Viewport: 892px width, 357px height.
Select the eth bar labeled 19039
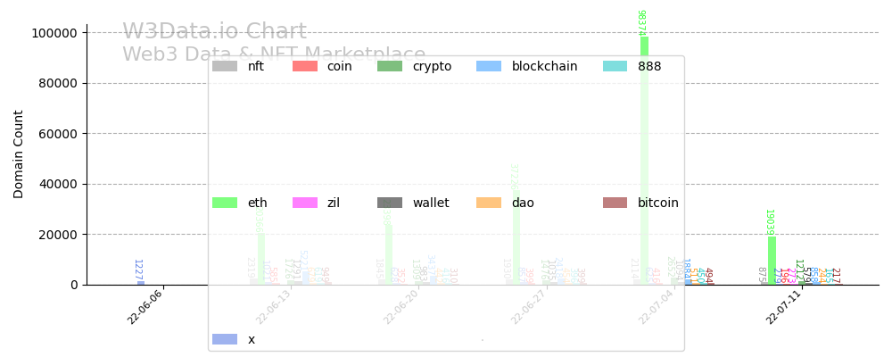pyautogui.click(x=772, y=261)
